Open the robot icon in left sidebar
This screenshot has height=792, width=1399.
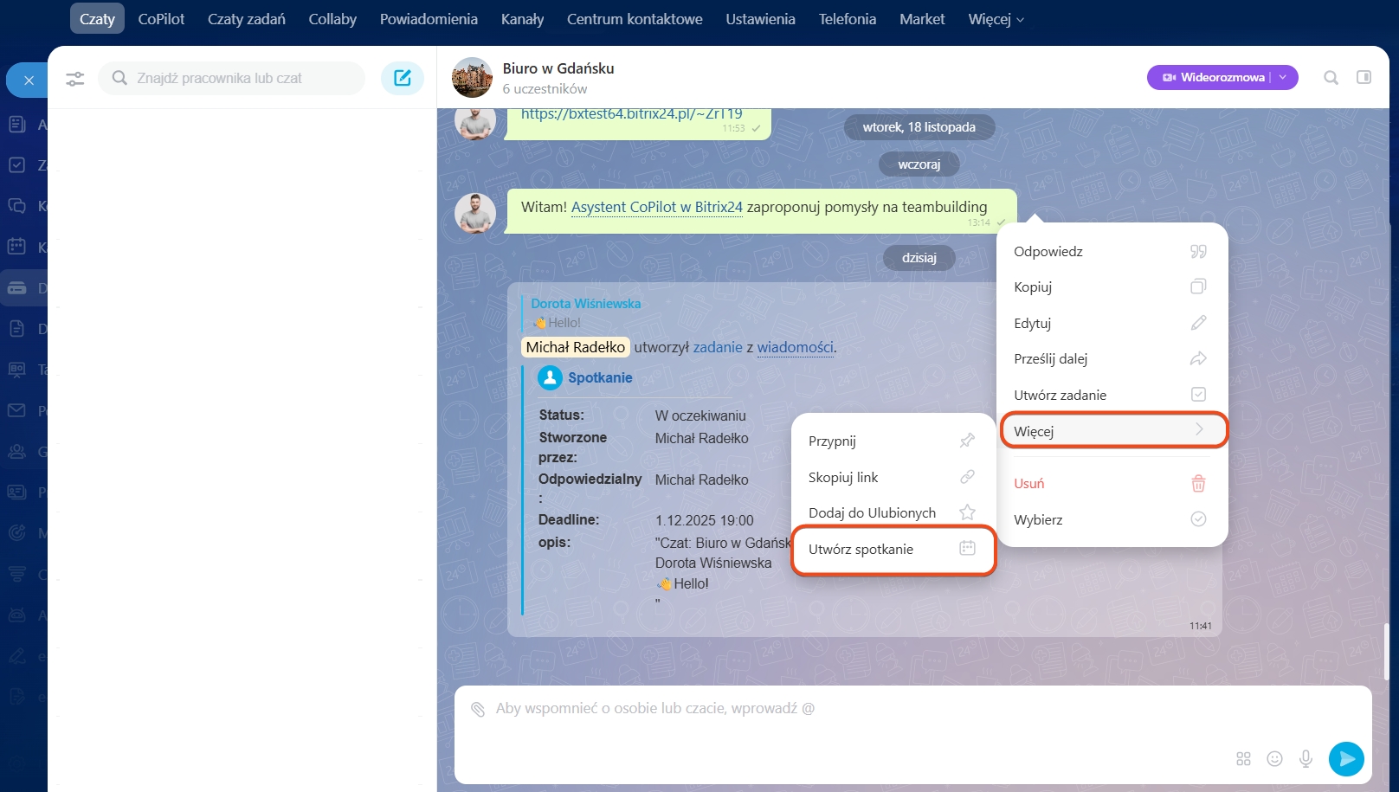16,615
